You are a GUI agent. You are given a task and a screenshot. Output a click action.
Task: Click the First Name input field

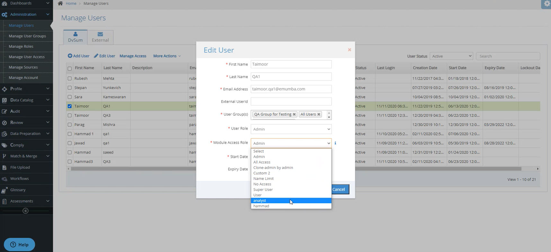[291, 64]
